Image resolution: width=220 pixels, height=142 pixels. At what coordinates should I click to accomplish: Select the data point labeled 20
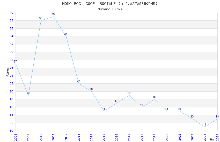[91, 89]
